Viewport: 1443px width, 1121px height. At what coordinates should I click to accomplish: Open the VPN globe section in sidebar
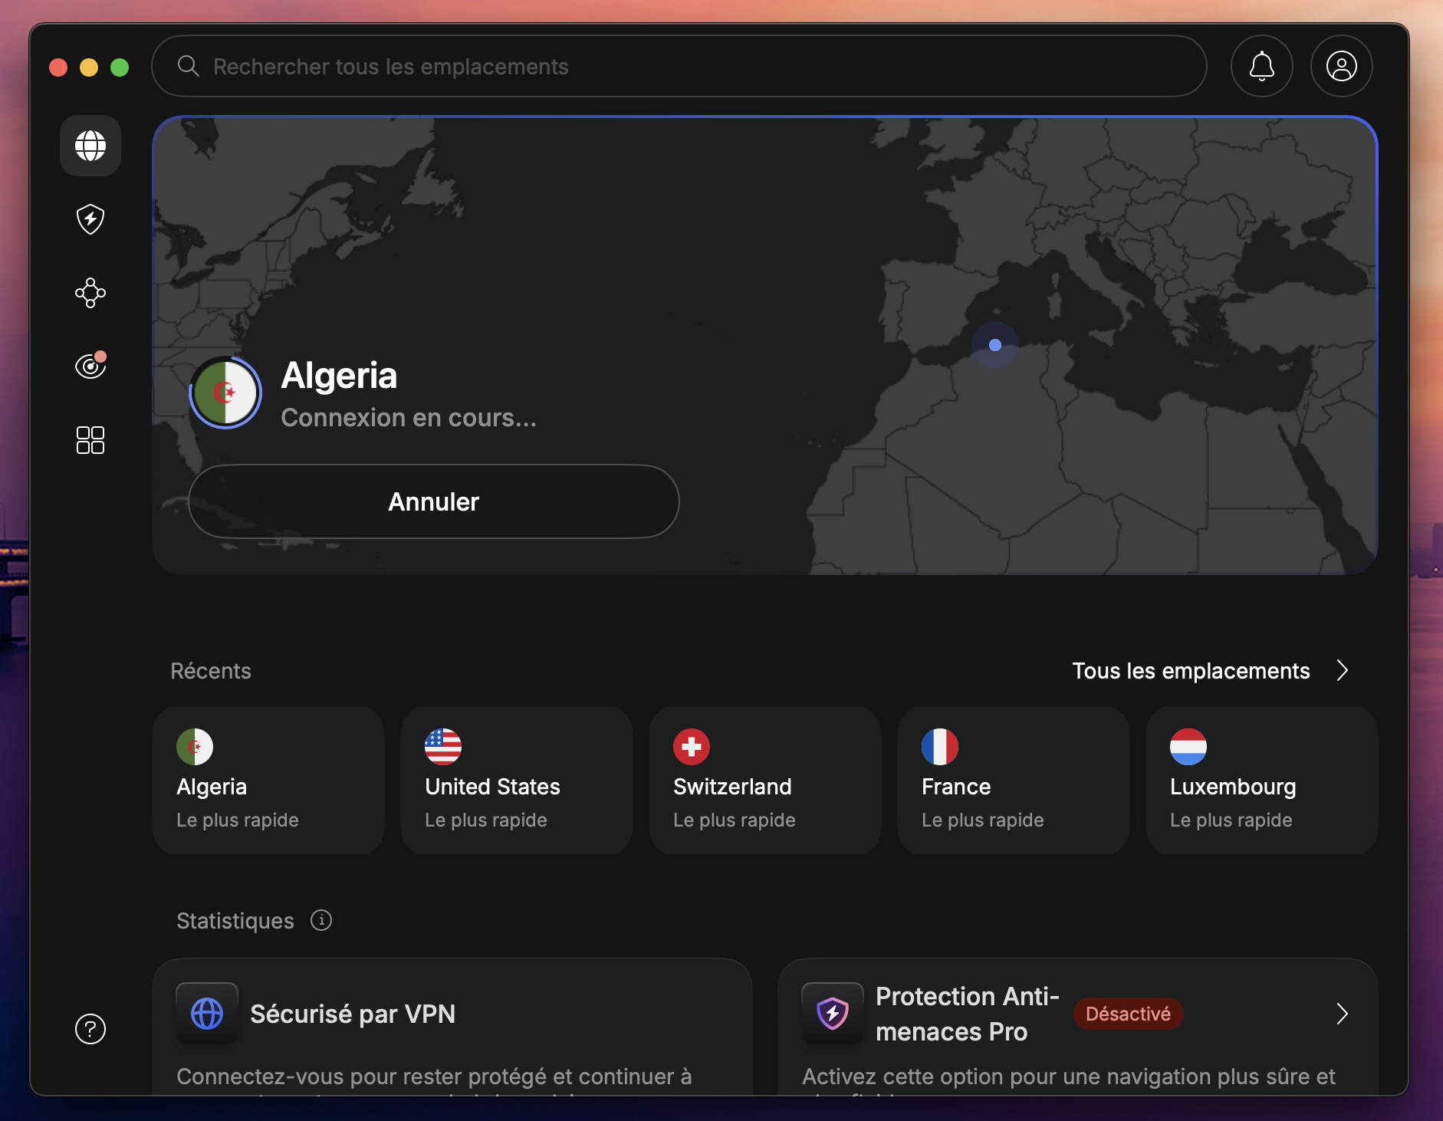point(90,146)
